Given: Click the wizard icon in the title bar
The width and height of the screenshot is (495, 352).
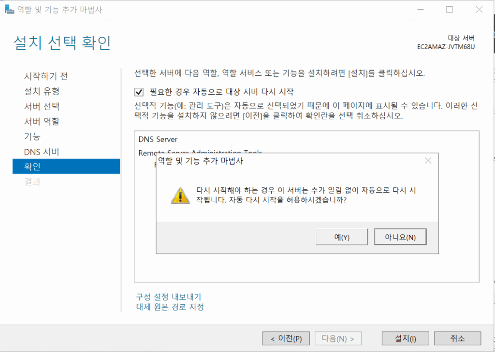Looking at the screenshot, I should (x=8, y=10).
